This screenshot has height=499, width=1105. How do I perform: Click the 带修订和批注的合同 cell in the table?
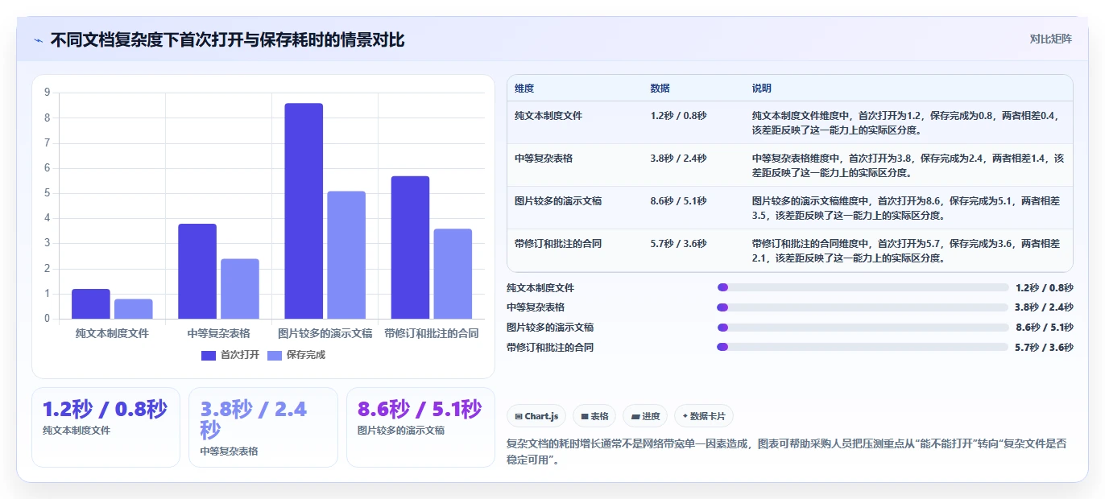tap(558, 244)
